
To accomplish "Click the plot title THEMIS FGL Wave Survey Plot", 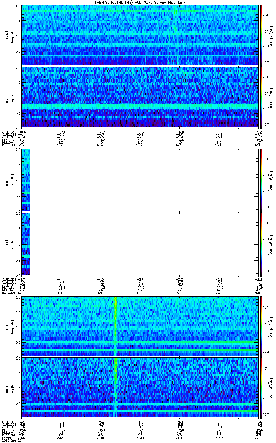I will coord(139,2).
